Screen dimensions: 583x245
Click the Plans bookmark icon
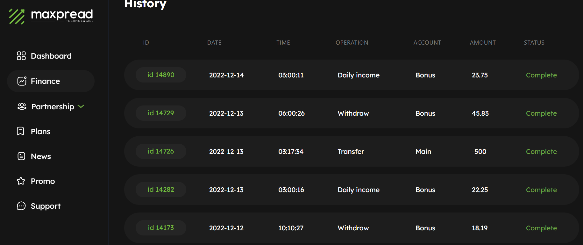tap(20, 131)
